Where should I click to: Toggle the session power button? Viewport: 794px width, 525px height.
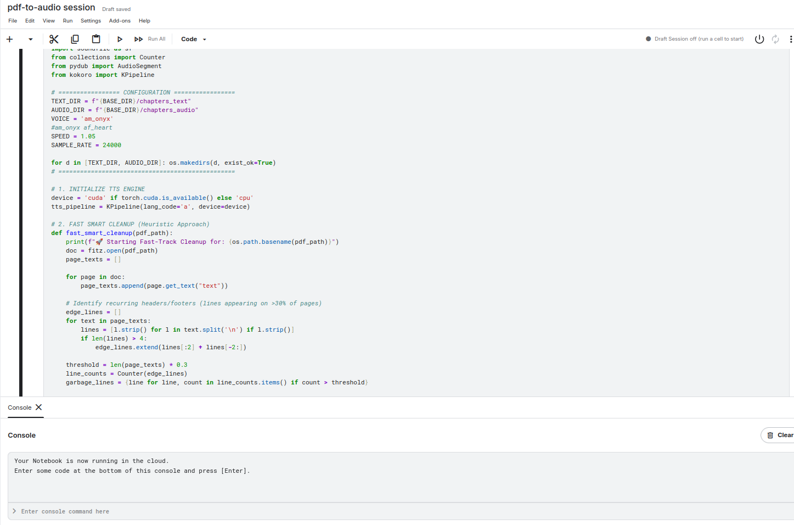tap(759, 39)
